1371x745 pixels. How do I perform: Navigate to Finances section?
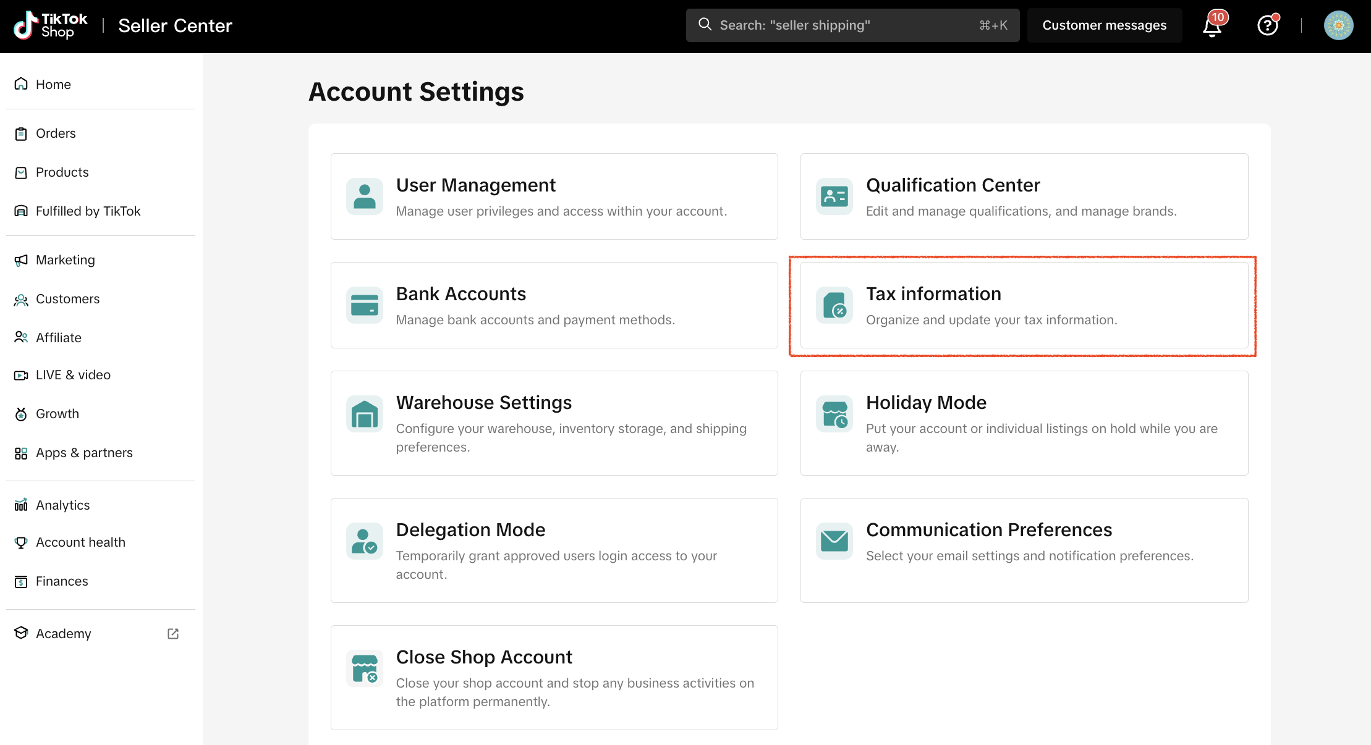click(x=62, y=581)
